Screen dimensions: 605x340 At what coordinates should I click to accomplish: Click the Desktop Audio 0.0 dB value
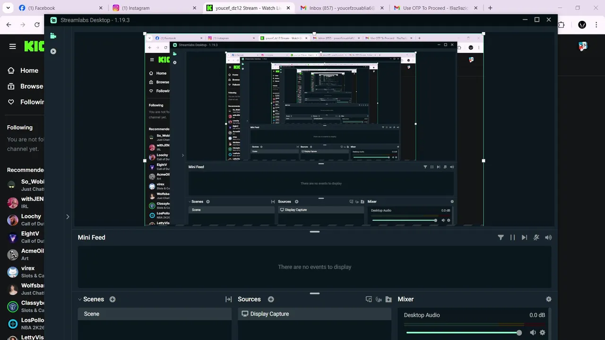537,315
